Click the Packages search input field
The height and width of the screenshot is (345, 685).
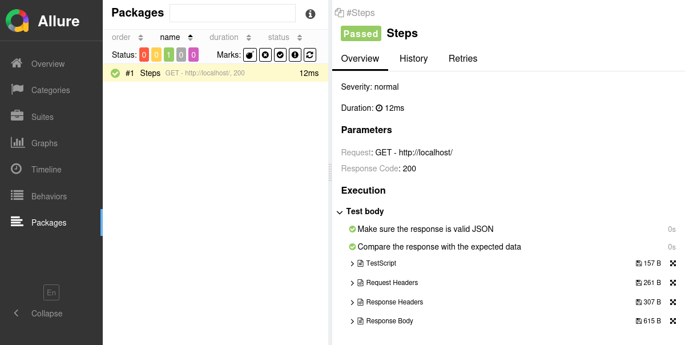pos(232,13)
